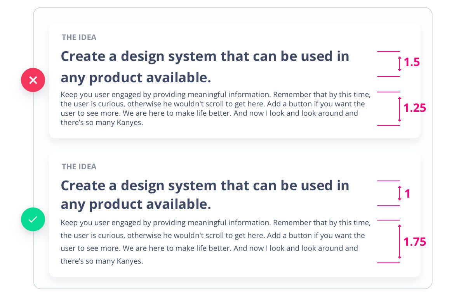Select the pink 1.75 spacing label
The width and height of the screenshot is (461, 297).
(415, 242)
